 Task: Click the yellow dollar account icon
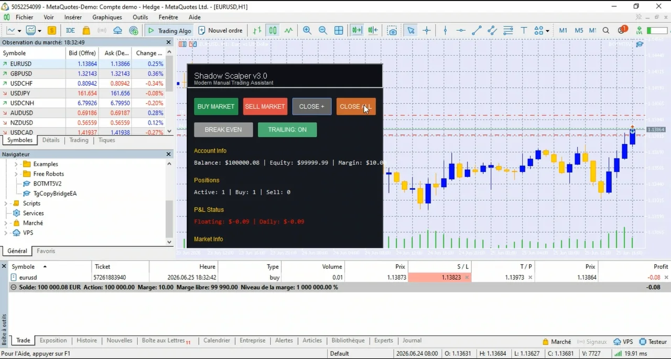click(x=52, y=30)
